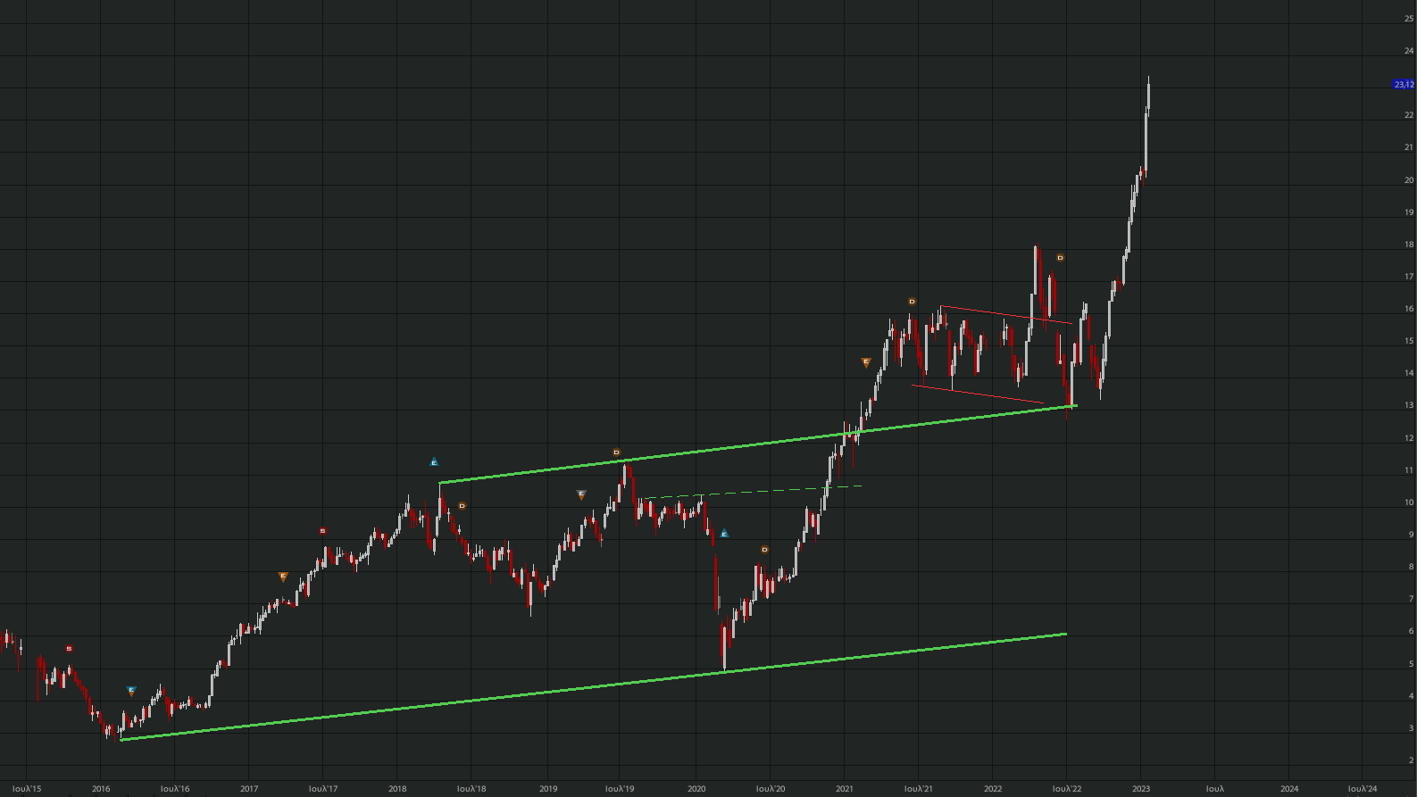The width and height of the screenshot is (1417, 797).
Task: Select the blue-orange E marker in early 2016
Action: click(131, 691)
